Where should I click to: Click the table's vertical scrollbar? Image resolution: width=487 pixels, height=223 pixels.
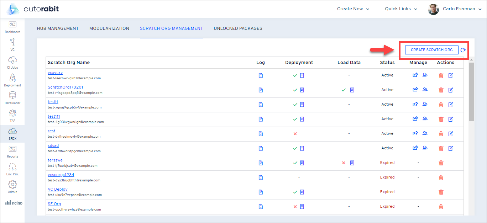click(471, 92)
